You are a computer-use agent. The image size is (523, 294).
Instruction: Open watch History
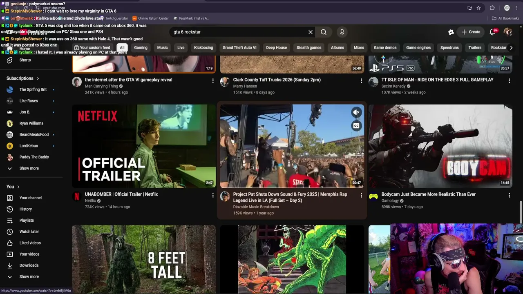[25, 209]
